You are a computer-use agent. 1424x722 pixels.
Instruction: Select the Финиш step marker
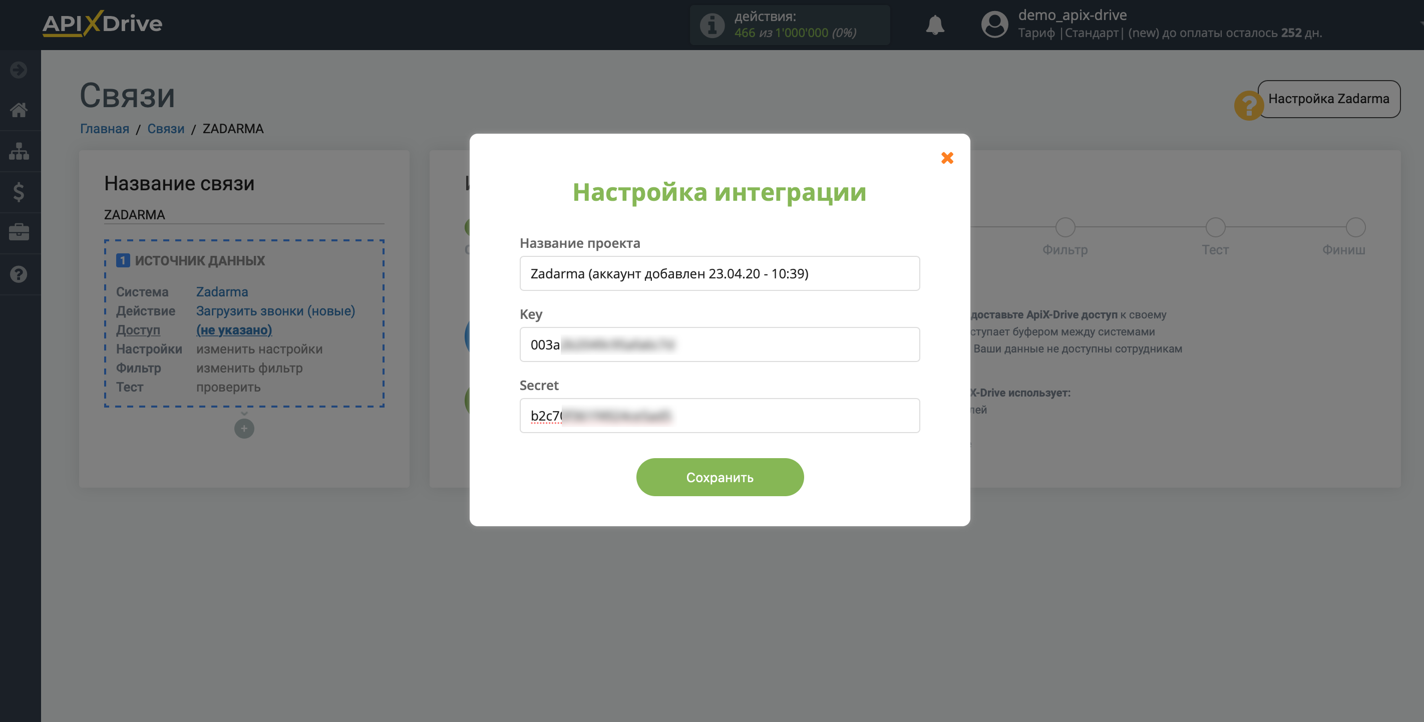pyautogui.click(x=1355, y=227)
